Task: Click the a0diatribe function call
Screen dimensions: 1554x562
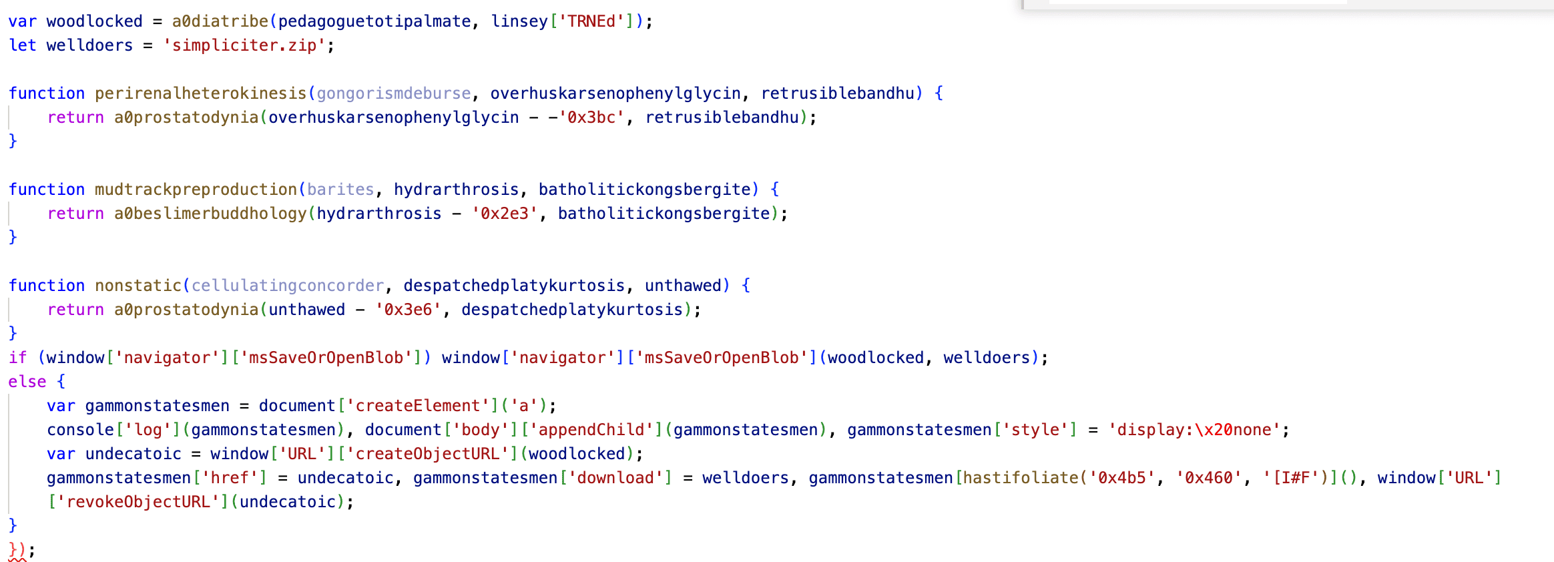Action: pos(220,21)
